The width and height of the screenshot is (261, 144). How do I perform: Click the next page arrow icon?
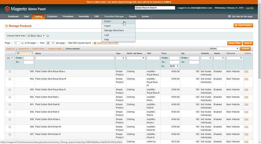pyautogui.click(x=22, y=43)
